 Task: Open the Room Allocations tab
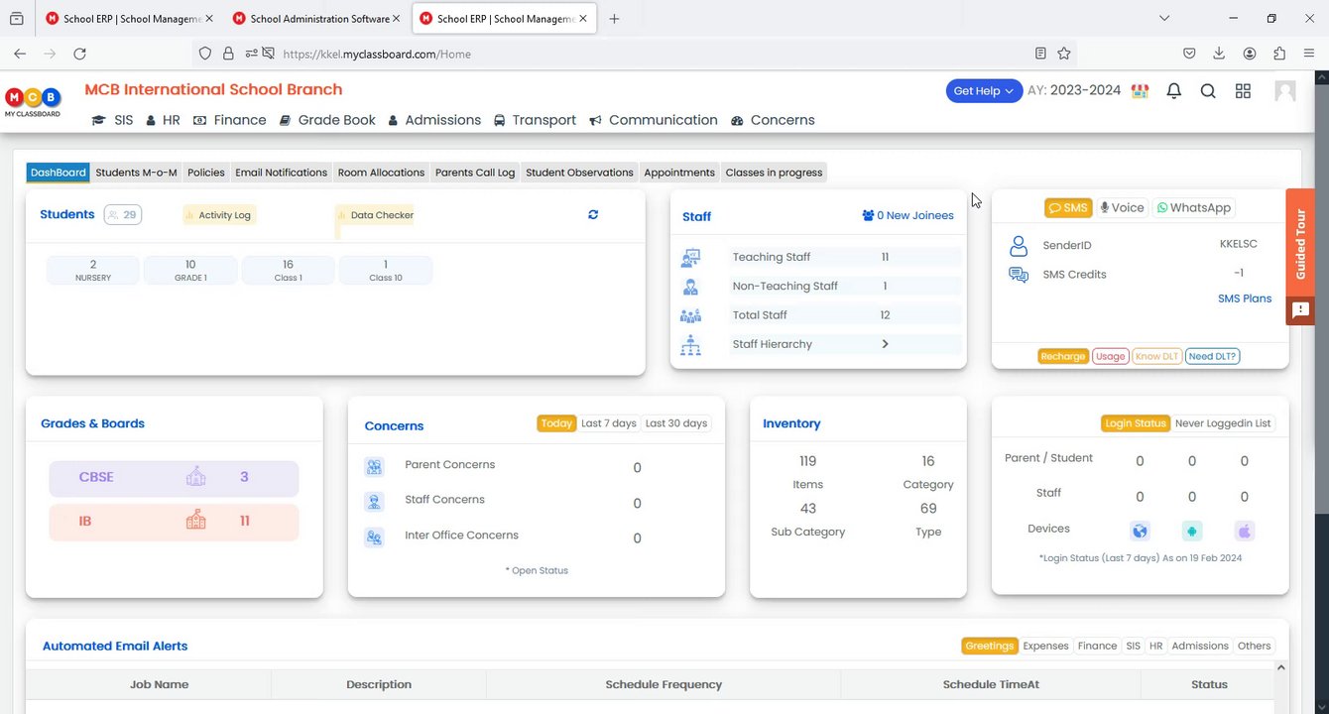click(381, 173)
